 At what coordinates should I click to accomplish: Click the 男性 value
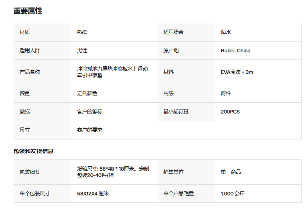click(x=82, y=50)
